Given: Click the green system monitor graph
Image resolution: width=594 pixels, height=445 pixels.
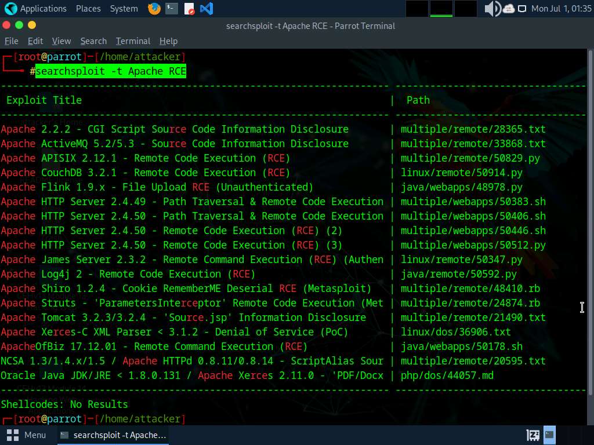Looking at the screenshot, I should click(x=441, y=9).
